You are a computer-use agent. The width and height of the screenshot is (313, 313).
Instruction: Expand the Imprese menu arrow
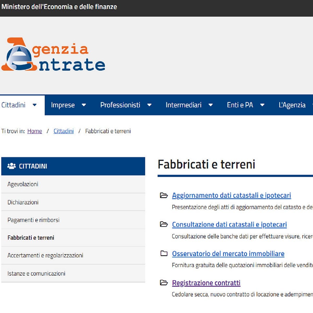click(84, 105)
